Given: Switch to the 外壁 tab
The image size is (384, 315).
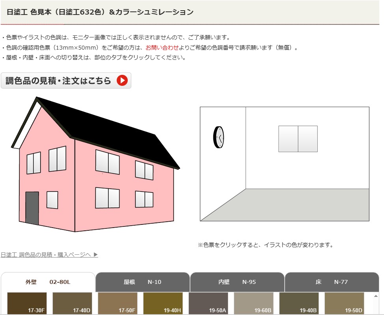Looking at the screenshot, I should click(48, 282).
